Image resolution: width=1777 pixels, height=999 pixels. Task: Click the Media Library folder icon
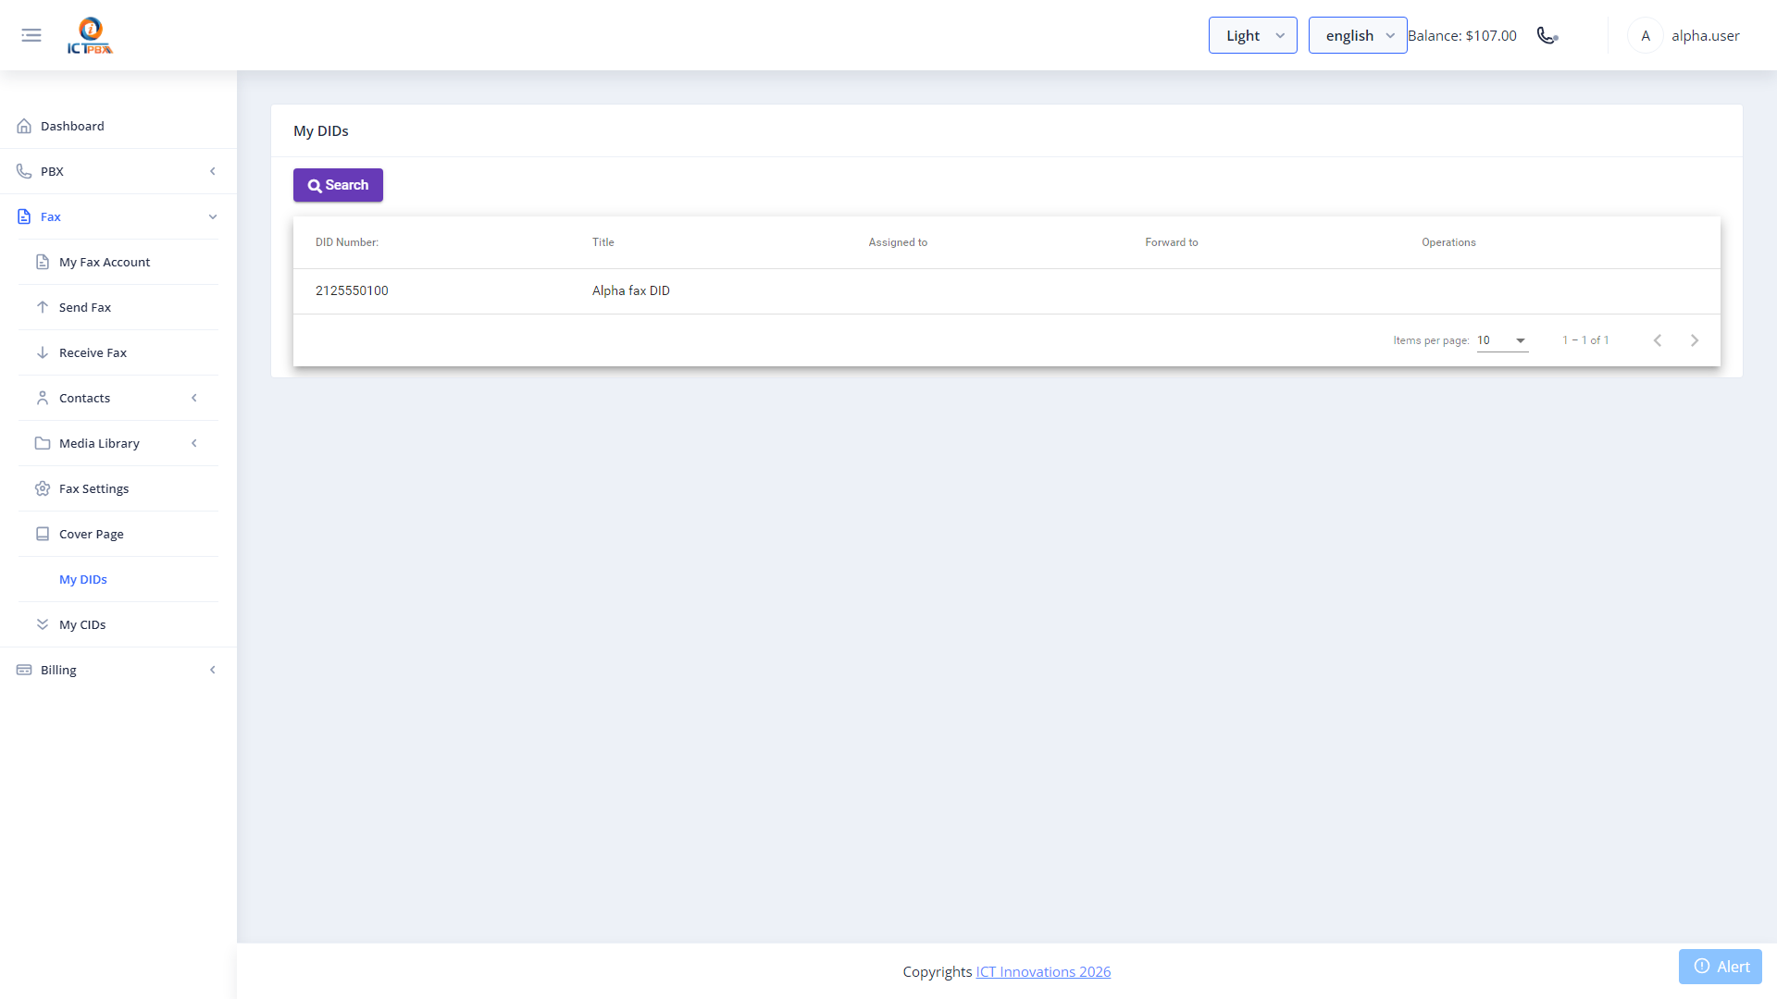tap(43, 443)
